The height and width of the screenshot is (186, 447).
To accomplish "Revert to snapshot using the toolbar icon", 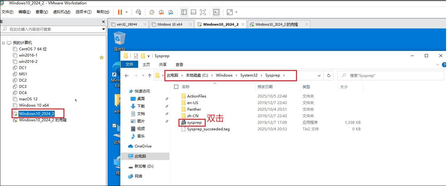I will click(161, 12).
